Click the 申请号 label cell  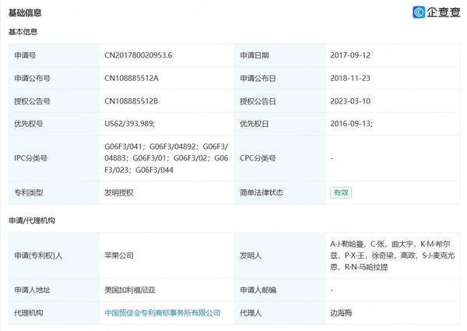[x=54, y=55]
